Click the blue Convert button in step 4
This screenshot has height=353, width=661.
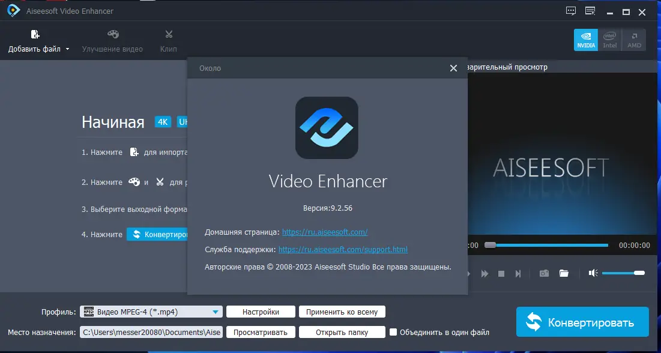(x=157, y=235)
